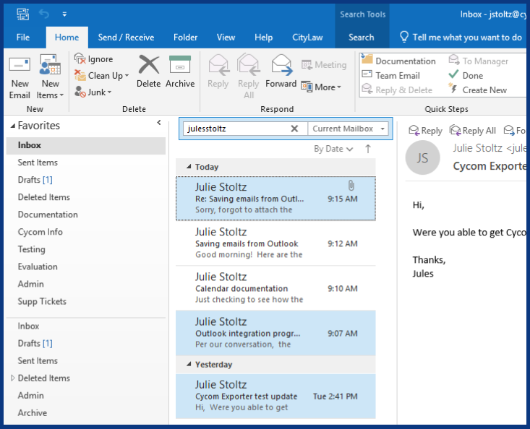Image resolution: width=530 pixels, height=429 pixels.
Task: Open the Evaluation folder
Action: tap(86, 266)
